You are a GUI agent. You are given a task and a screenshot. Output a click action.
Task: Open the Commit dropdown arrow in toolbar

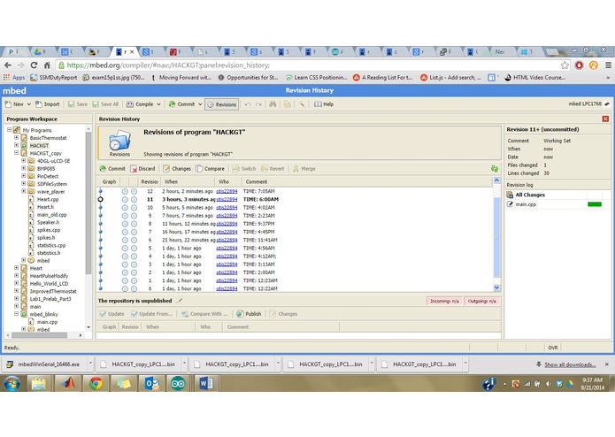click(x=200, y=104)
